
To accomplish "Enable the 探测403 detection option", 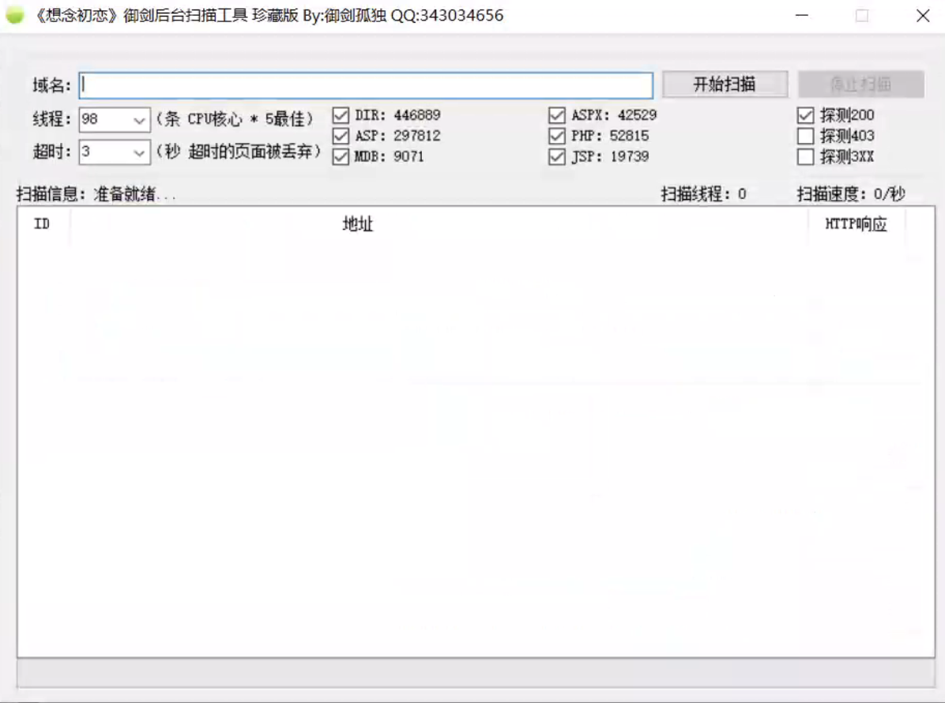I will coord(806,134).
